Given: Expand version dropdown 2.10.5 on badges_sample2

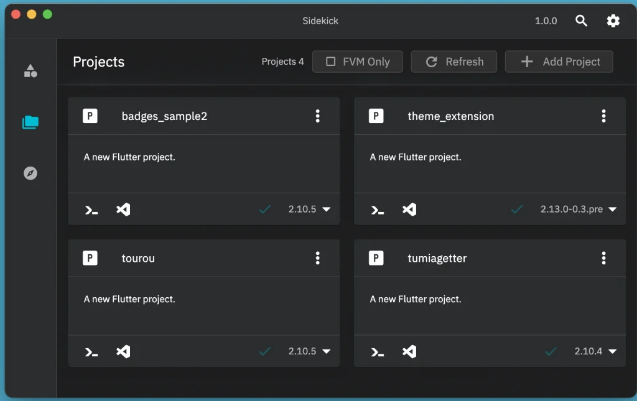Looking at the screenshot, I should [309, 210].
